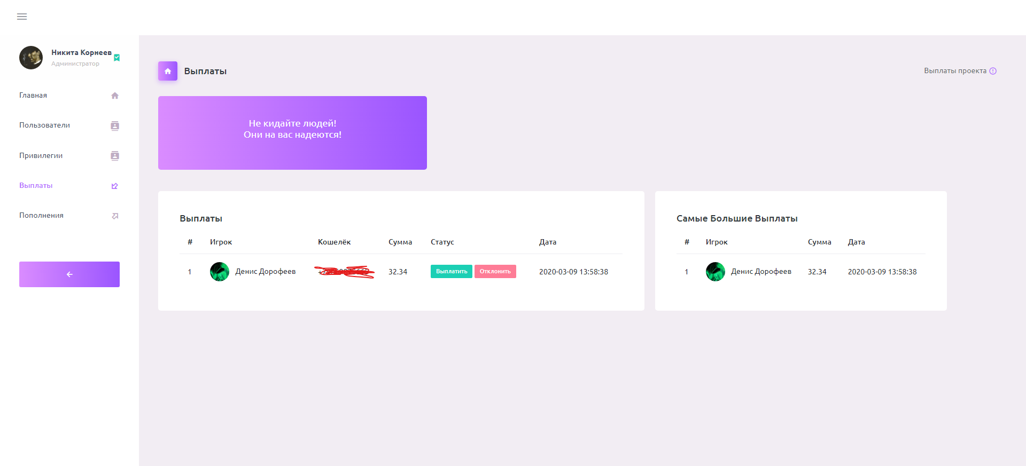Click the verified badge next to Никита Корнеев

(x=117, y=58)
